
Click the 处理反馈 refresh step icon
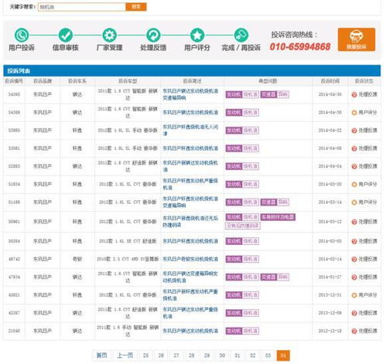[153, 35]
